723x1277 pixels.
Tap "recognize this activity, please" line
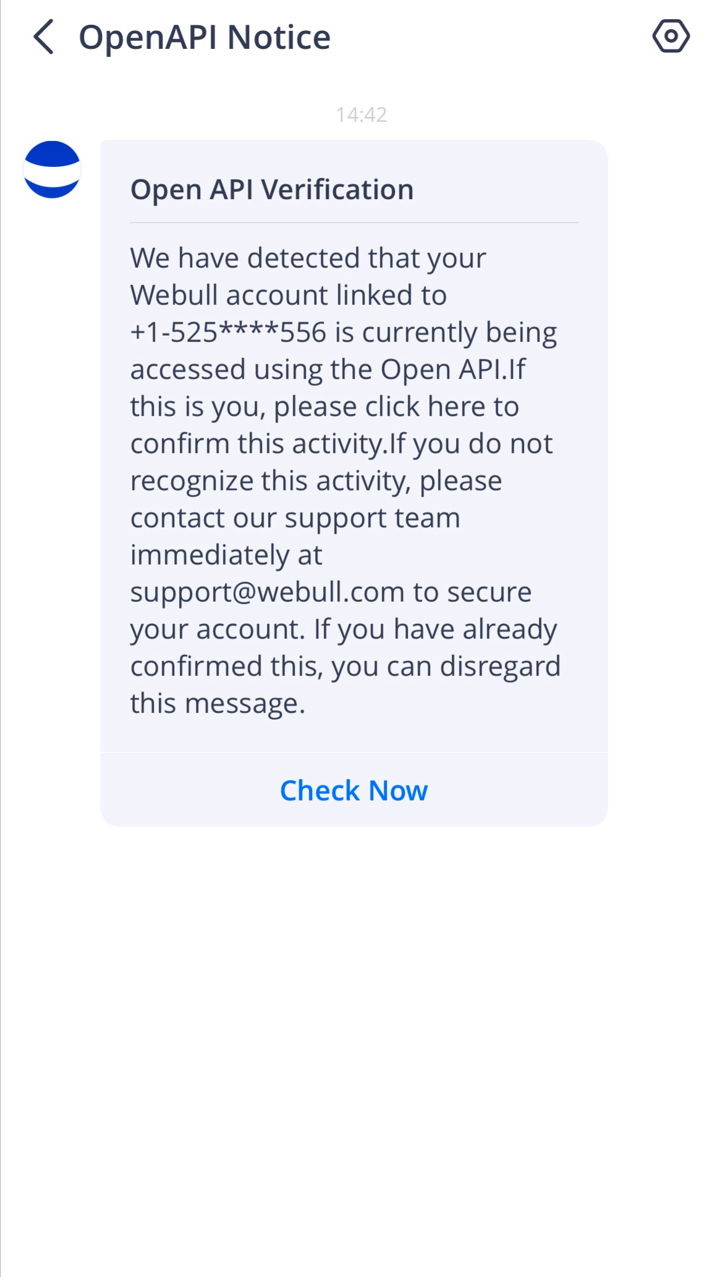click(316, 481)
